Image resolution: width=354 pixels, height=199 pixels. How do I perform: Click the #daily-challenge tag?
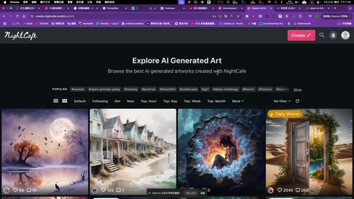(x=226, y=89)
